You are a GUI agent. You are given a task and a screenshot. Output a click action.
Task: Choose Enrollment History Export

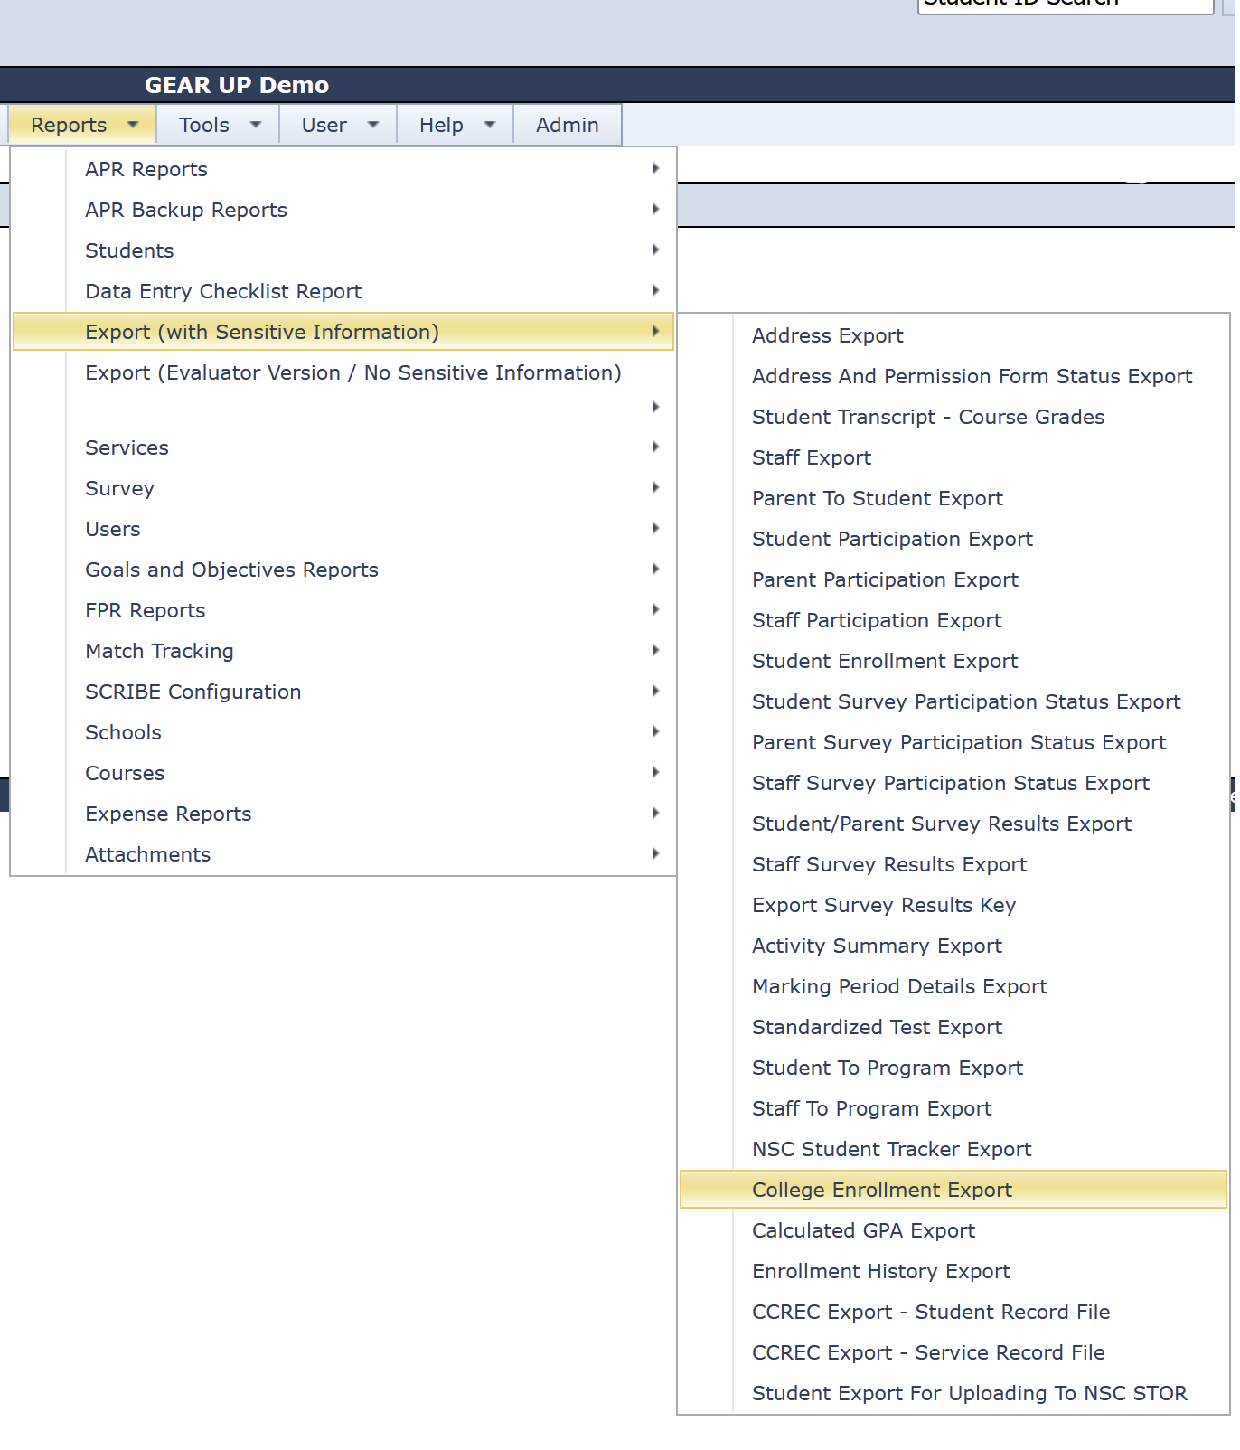pos(953,1271)
